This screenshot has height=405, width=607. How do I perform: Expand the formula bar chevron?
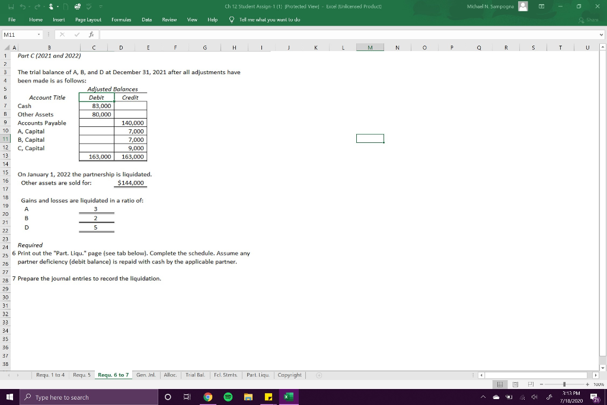click(x=601, y=35)
